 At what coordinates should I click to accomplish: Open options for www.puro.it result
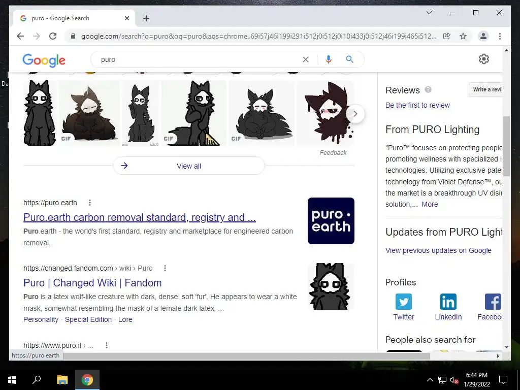[107, 345]
